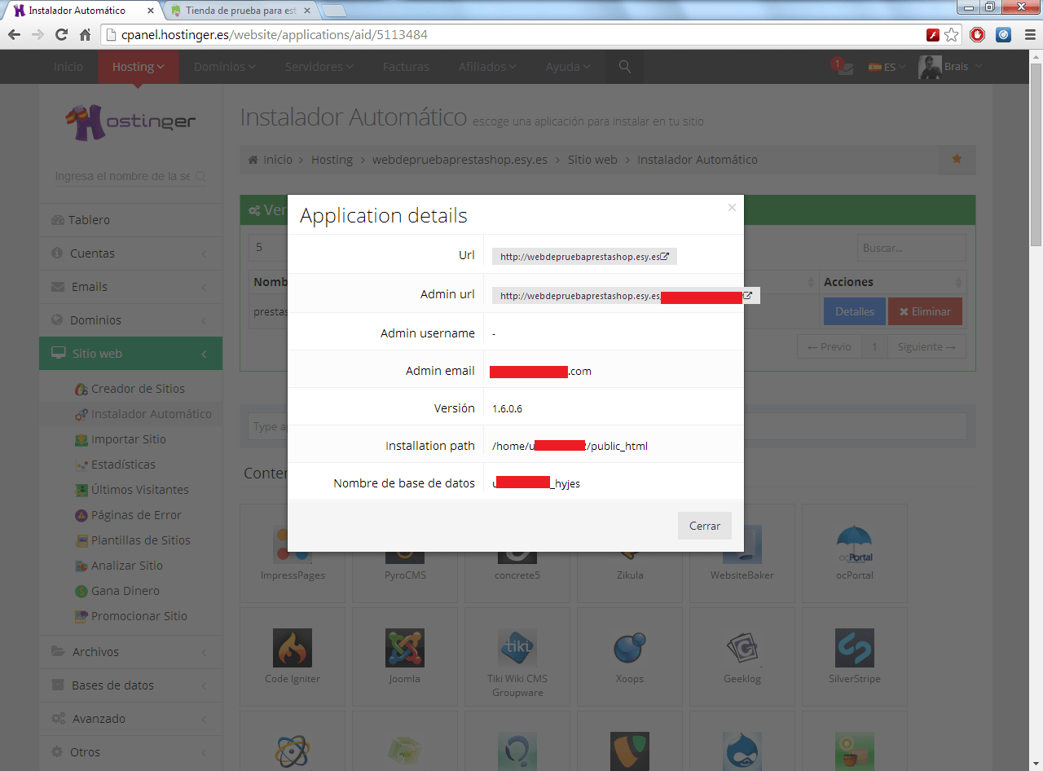Click the Flash plugin icon in address bar
This screenshot has height=771, width=1043.
click(933, 35)
